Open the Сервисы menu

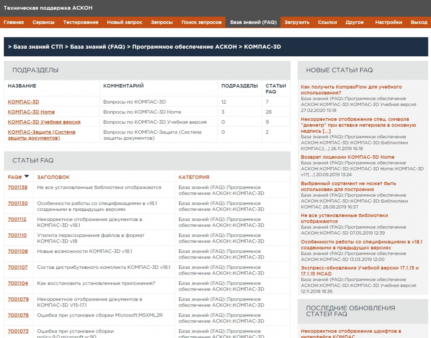[x=43, y=22]
